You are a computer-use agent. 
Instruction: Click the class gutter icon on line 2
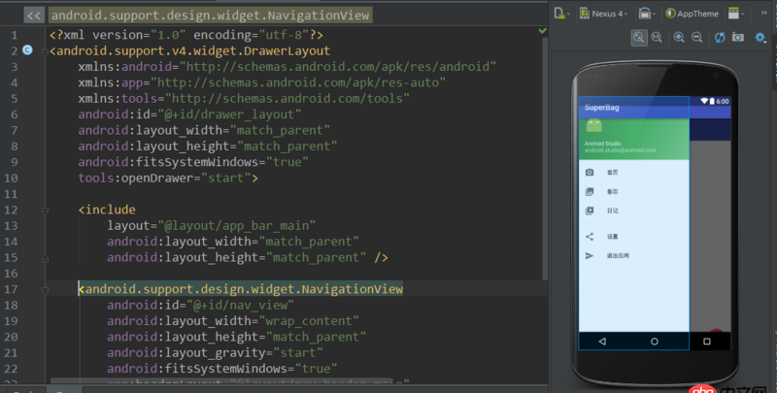28,50
